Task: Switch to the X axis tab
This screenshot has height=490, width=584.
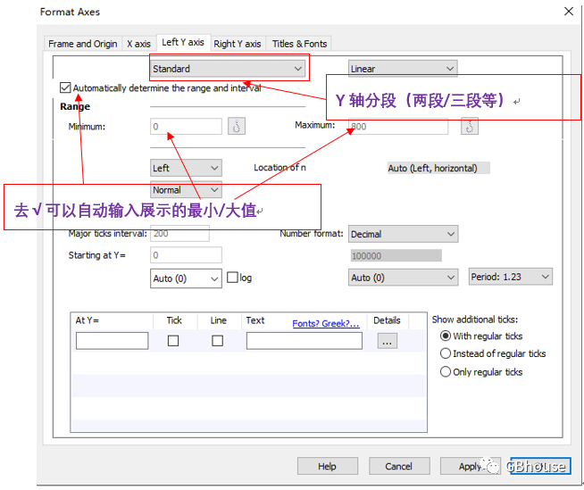Action: click(138, 44)
